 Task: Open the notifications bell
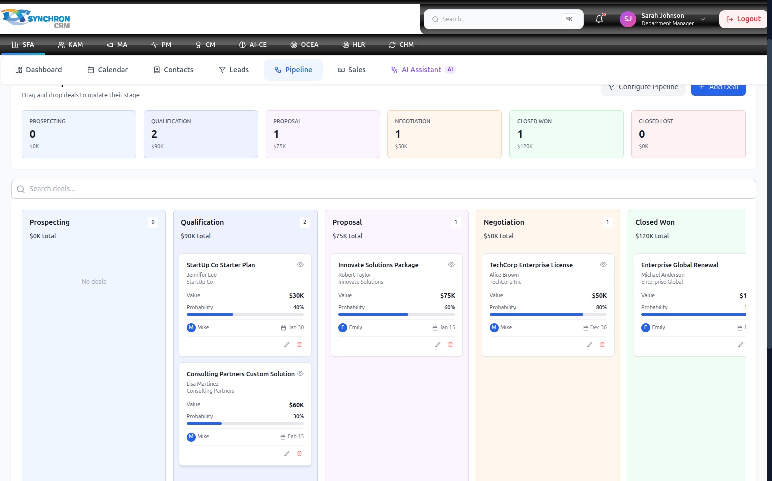click(x=599, y=19)
